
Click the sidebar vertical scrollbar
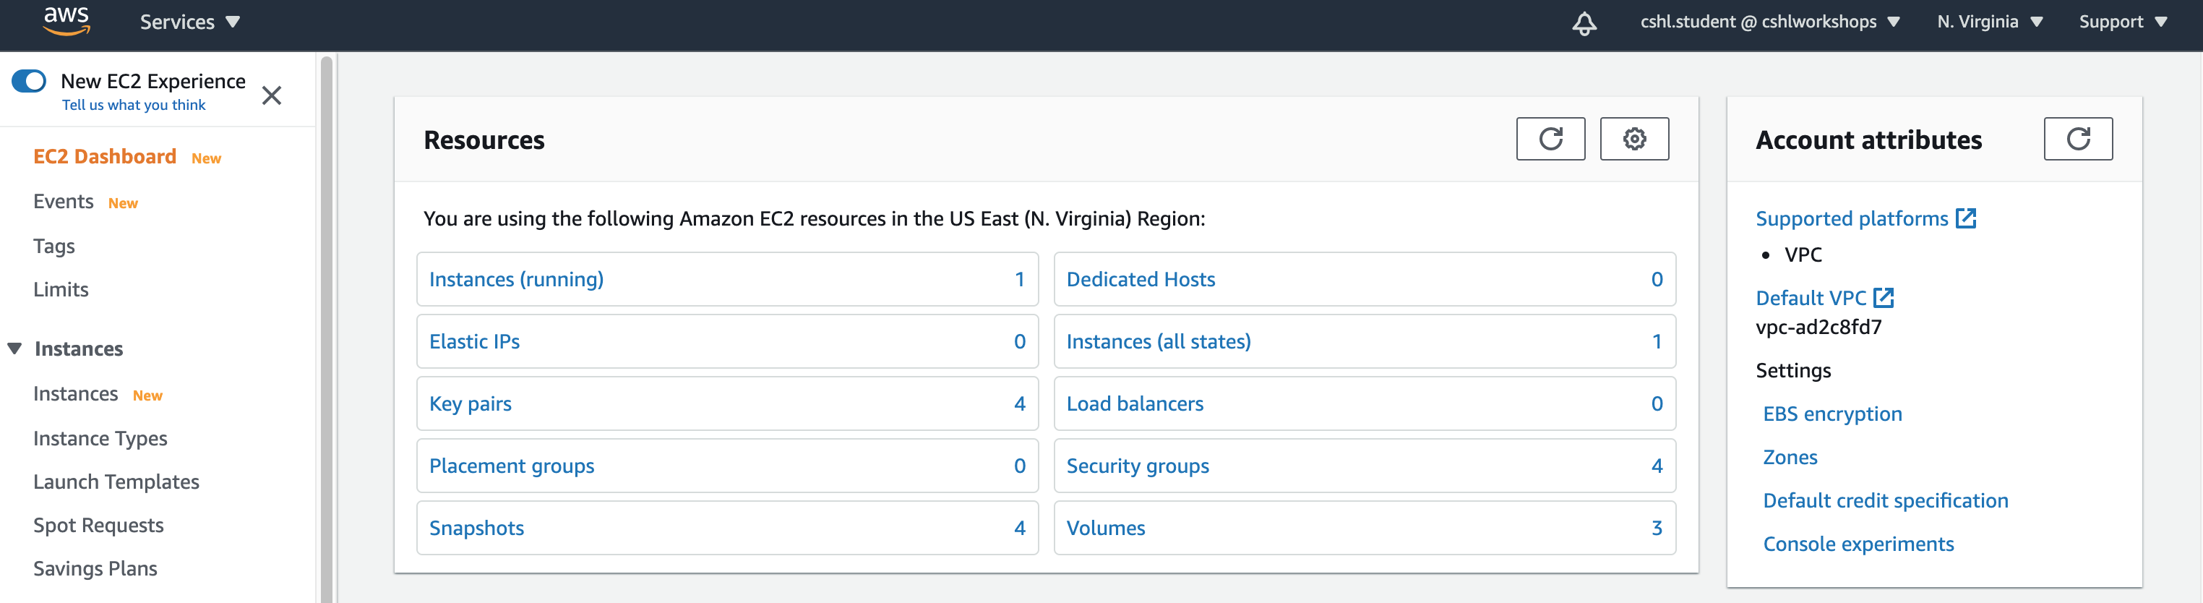click(326, 329)
